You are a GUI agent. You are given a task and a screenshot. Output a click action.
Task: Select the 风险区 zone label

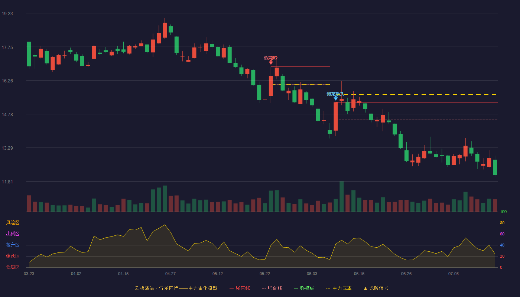coord(13,223)
